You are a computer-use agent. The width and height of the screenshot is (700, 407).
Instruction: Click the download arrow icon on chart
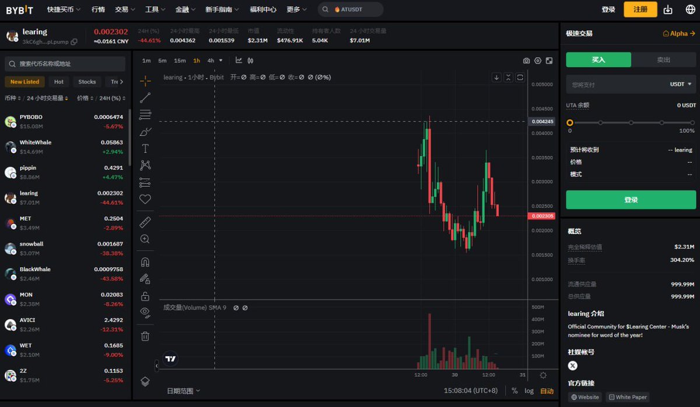[496, 77]
